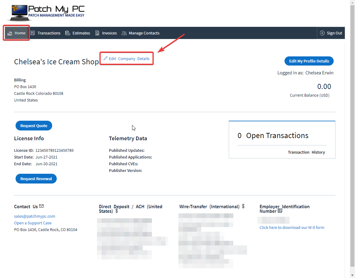Click the Invoices page icon
Screen dimensions: 355x278
click(97, 33)
